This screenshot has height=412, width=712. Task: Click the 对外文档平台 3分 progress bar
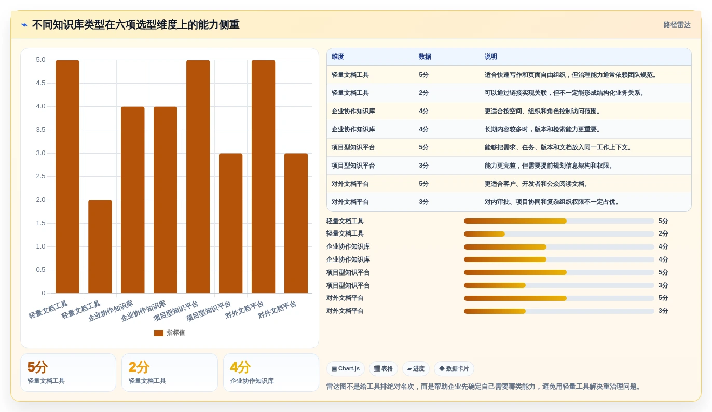[559, 311]
